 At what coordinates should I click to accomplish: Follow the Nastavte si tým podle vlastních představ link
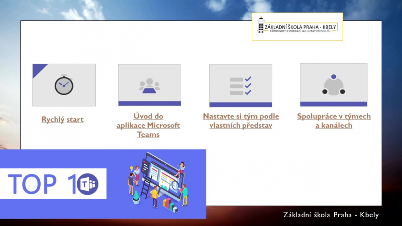click(241, 121)
